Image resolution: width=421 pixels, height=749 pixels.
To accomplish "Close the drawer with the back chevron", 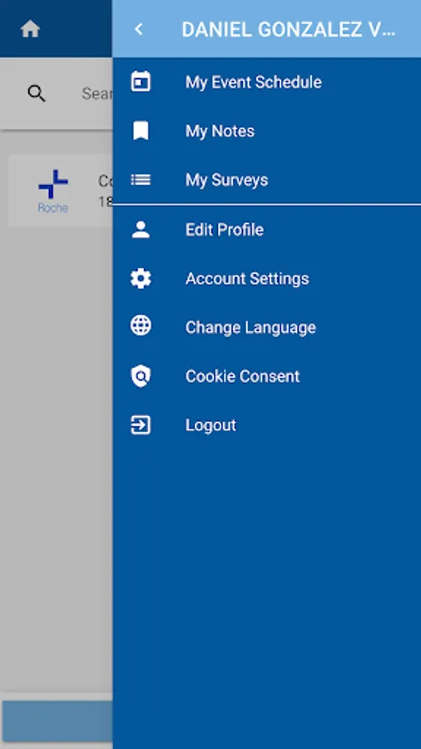I will pyautogui.click(x=139, y=29).
